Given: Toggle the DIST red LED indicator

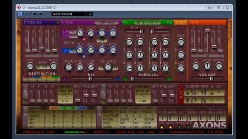Looking at the screenshot, I should (x=181, y=30).
